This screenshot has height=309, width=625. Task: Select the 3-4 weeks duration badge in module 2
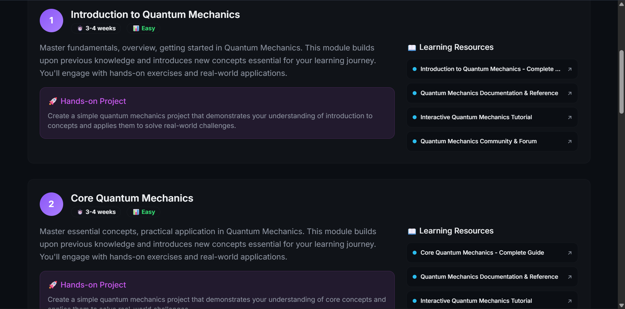pos(96,212)
